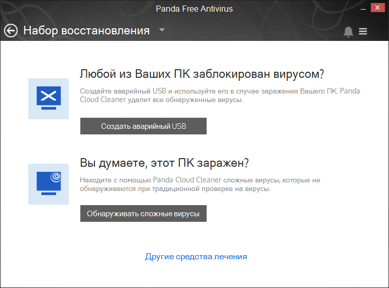Viewport: 389px width, 288px height.
Task: Click the Создать аварийный USB button
Action: 143,126
